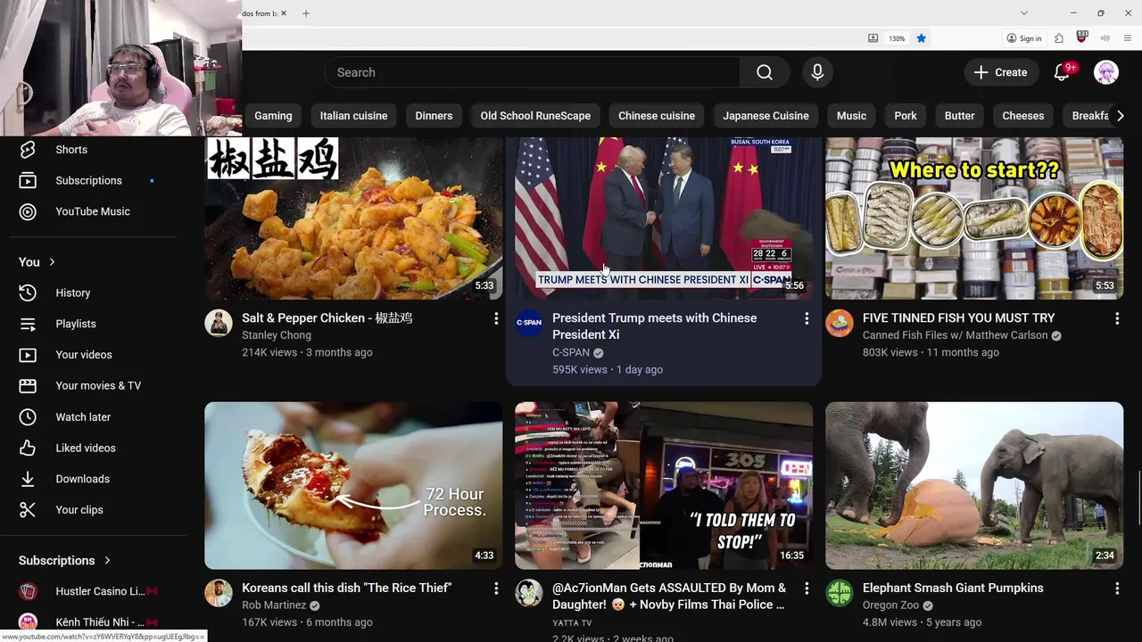
Task: Click the Create button
Action: point(1001,72)
